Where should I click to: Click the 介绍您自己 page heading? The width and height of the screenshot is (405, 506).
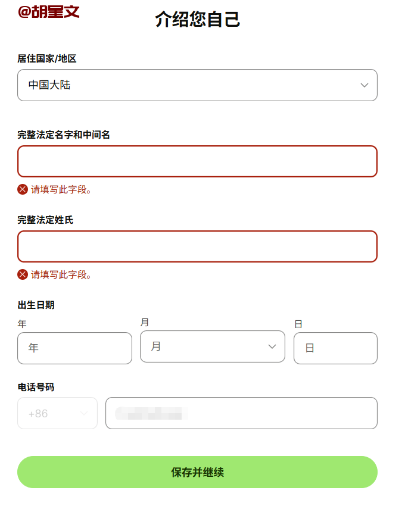click(197, 19)
